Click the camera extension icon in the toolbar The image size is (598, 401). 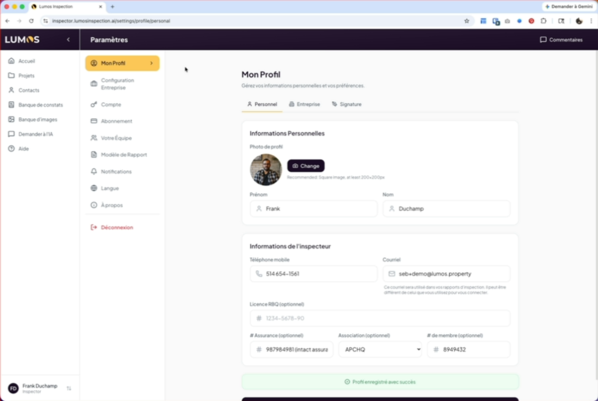507,21
